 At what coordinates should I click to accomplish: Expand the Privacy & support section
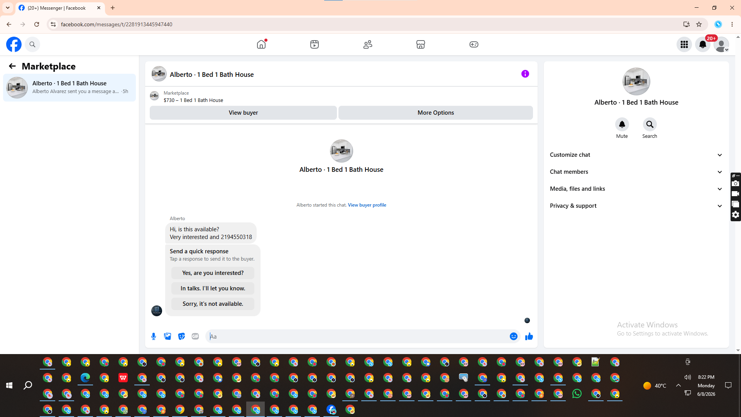(636, 206)
